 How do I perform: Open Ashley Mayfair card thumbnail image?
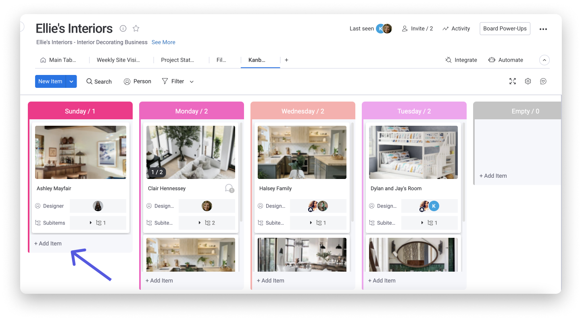click(81, 152)
